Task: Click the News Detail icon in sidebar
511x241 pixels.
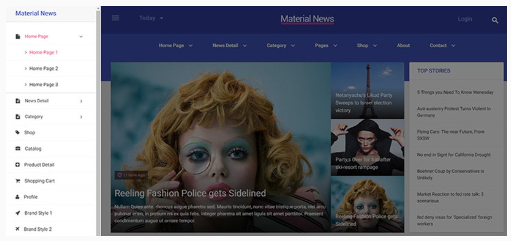Action: point(17,101)
